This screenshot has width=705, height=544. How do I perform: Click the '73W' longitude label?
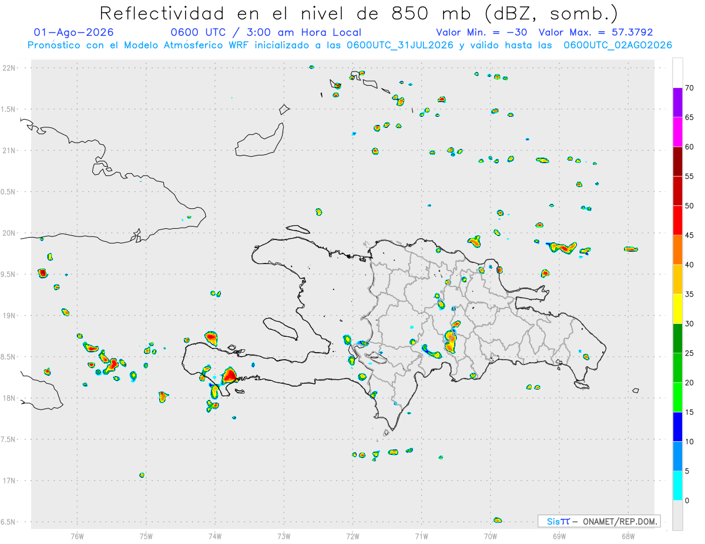click(284, 536)
